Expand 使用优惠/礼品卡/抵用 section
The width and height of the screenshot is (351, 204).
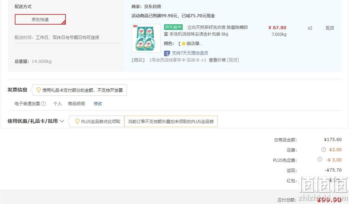36,121
